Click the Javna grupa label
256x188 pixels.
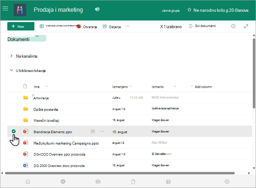point(170,11)
